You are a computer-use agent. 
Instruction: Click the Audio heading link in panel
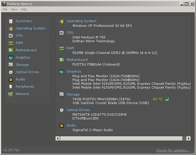(71, 125)
